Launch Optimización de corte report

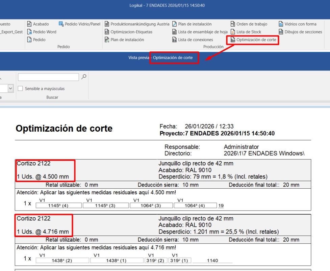point(253,40)
